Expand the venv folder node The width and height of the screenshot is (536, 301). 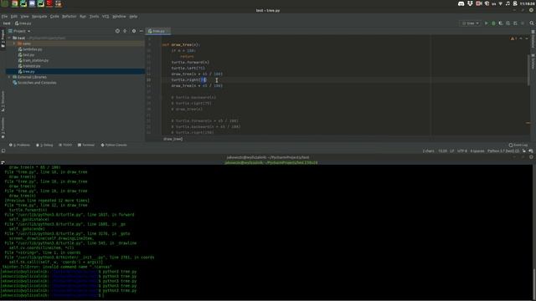14,43
